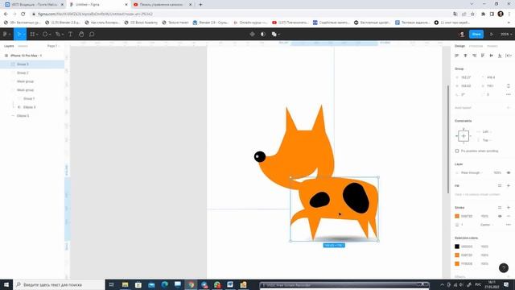The height and width of the screenshot is (290, 515).
Task: Click the Windows taskbar search box
Action: coord(59,284)
